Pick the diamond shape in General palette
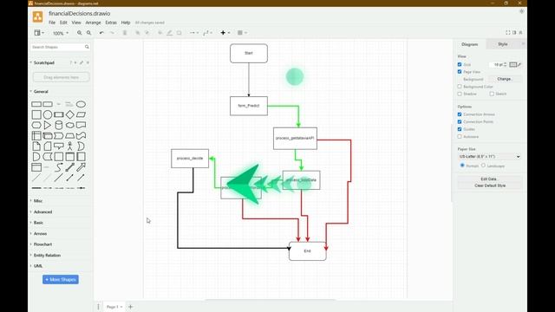555x312 pixels. click(x=69, y=114)
